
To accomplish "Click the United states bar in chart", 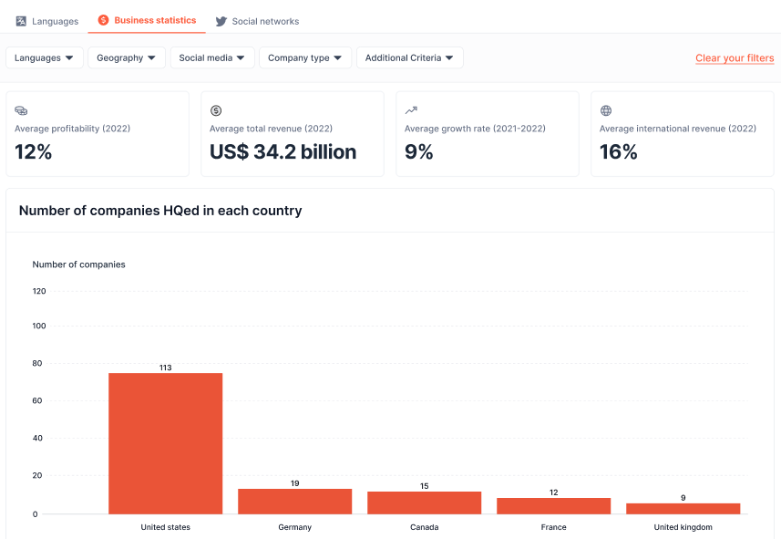I will (165, 443).
